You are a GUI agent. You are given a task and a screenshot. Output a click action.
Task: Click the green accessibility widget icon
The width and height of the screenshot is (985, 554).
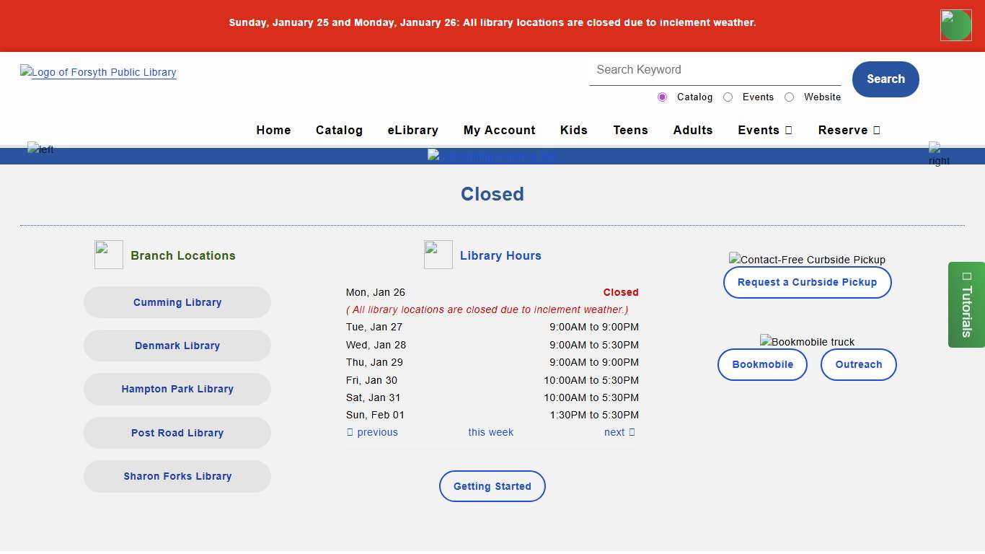pos(955,25)
